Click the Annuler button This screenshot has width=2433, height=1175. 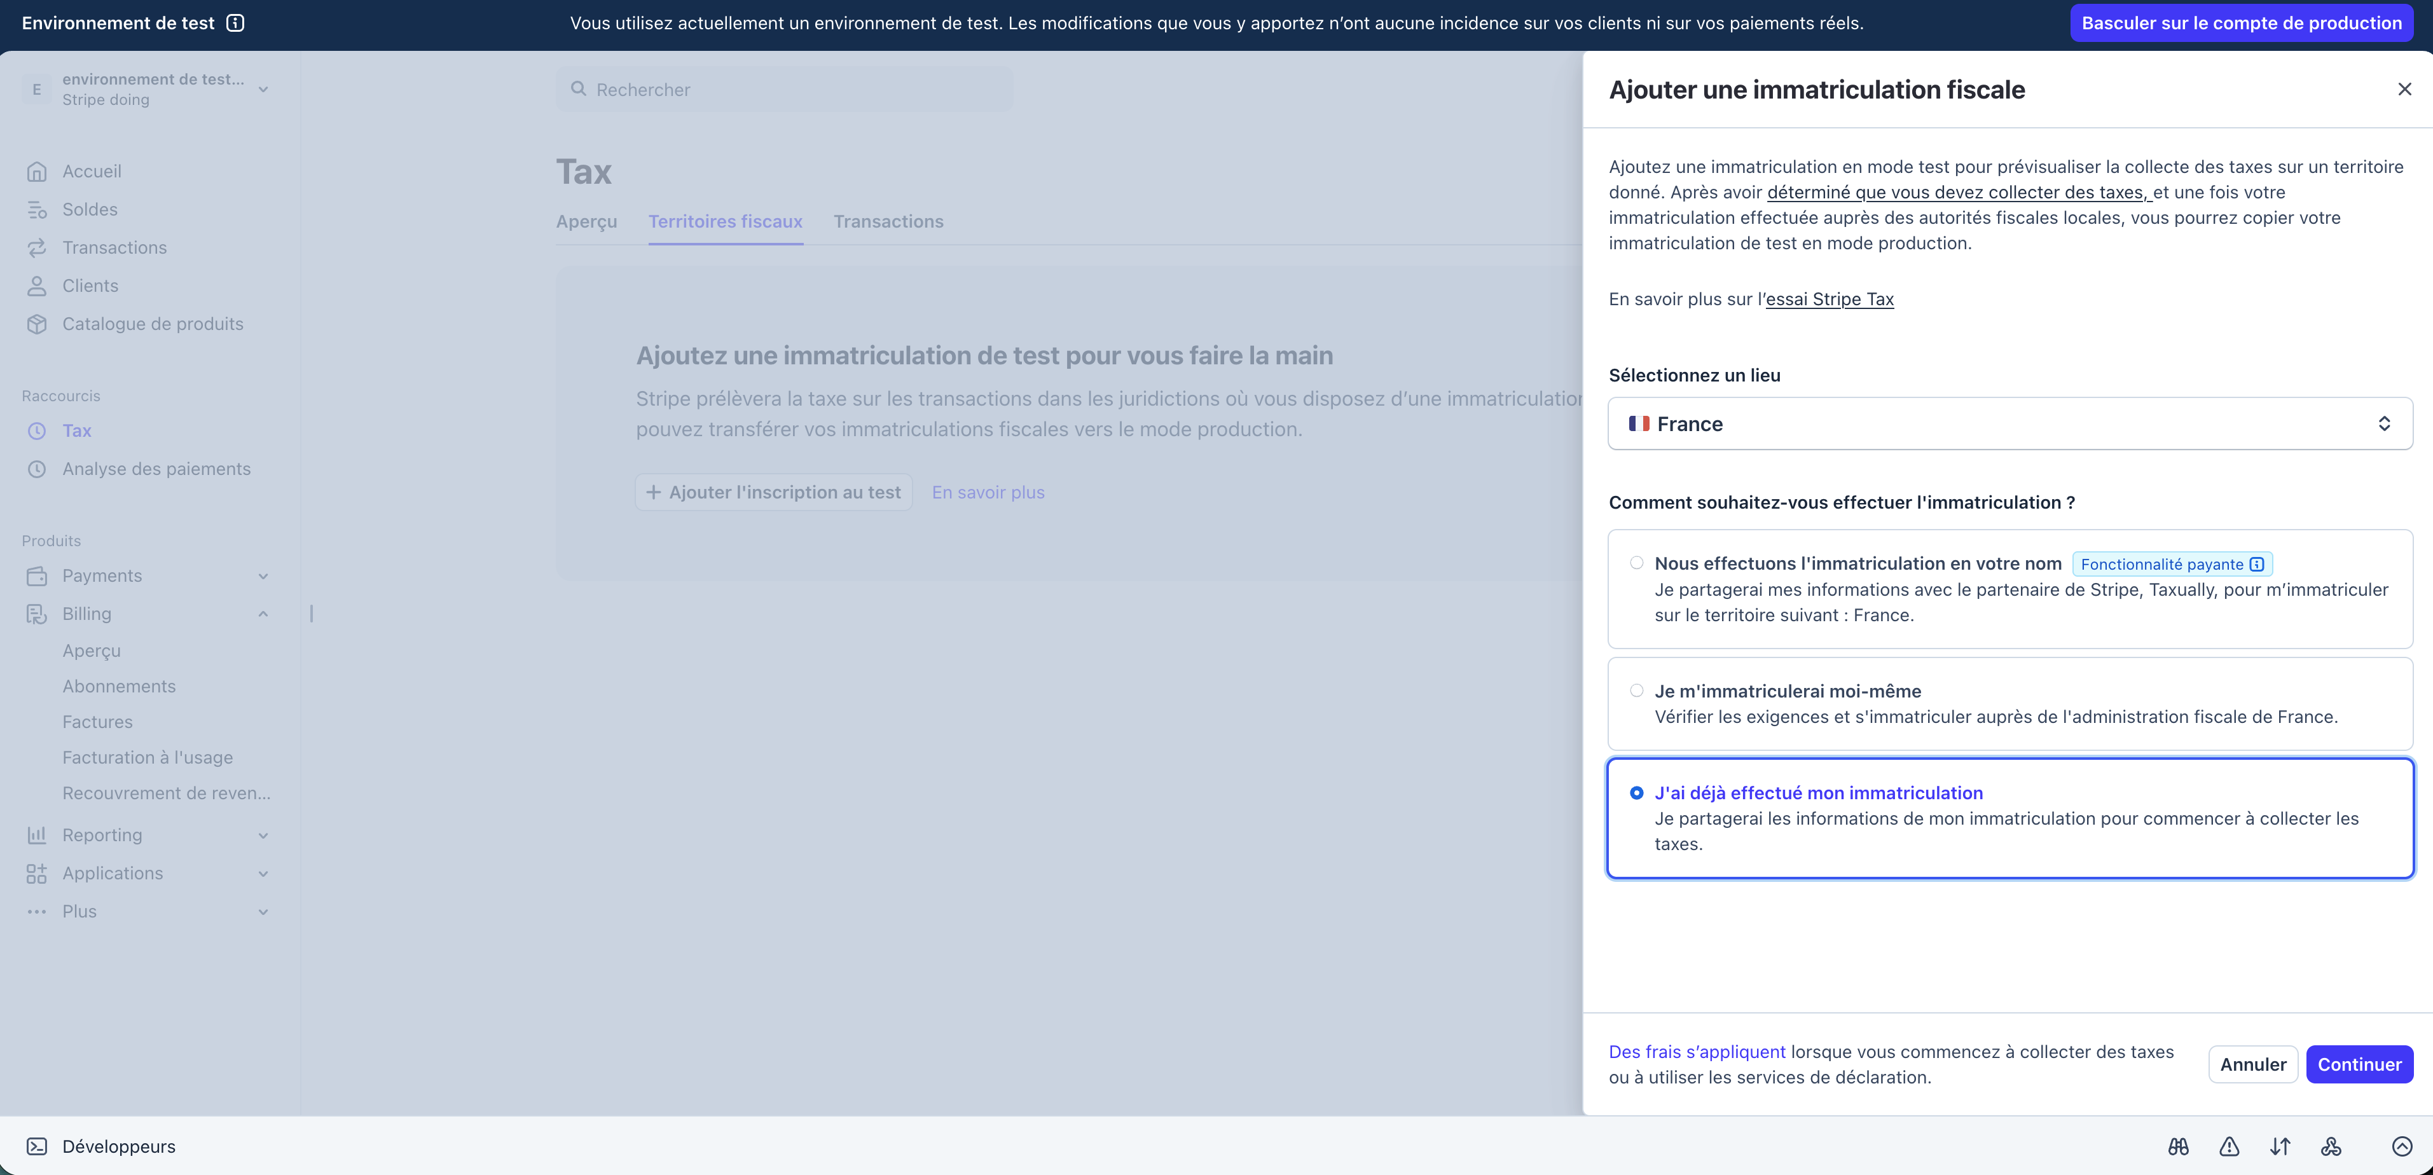tap(2252, 1064)
